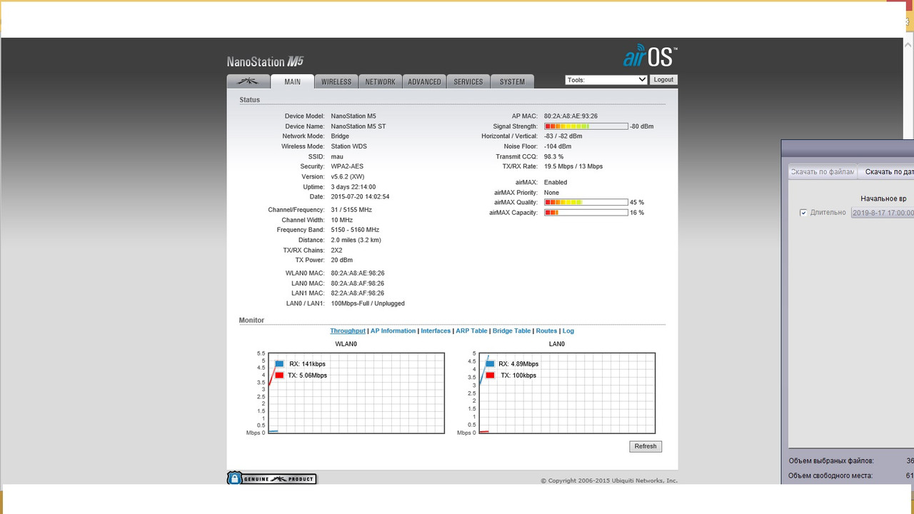
Task: Click the LAN0 / LAN1 value 100Mbps-Full / Unplugged
Action: [x=368, y=303]
